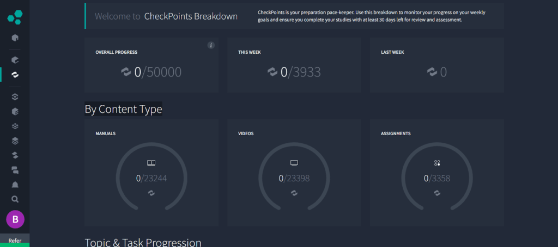The height and width of the screenshot is (247, 558).
Task: Click the 0/23244 manuals value
Action: 151,178
